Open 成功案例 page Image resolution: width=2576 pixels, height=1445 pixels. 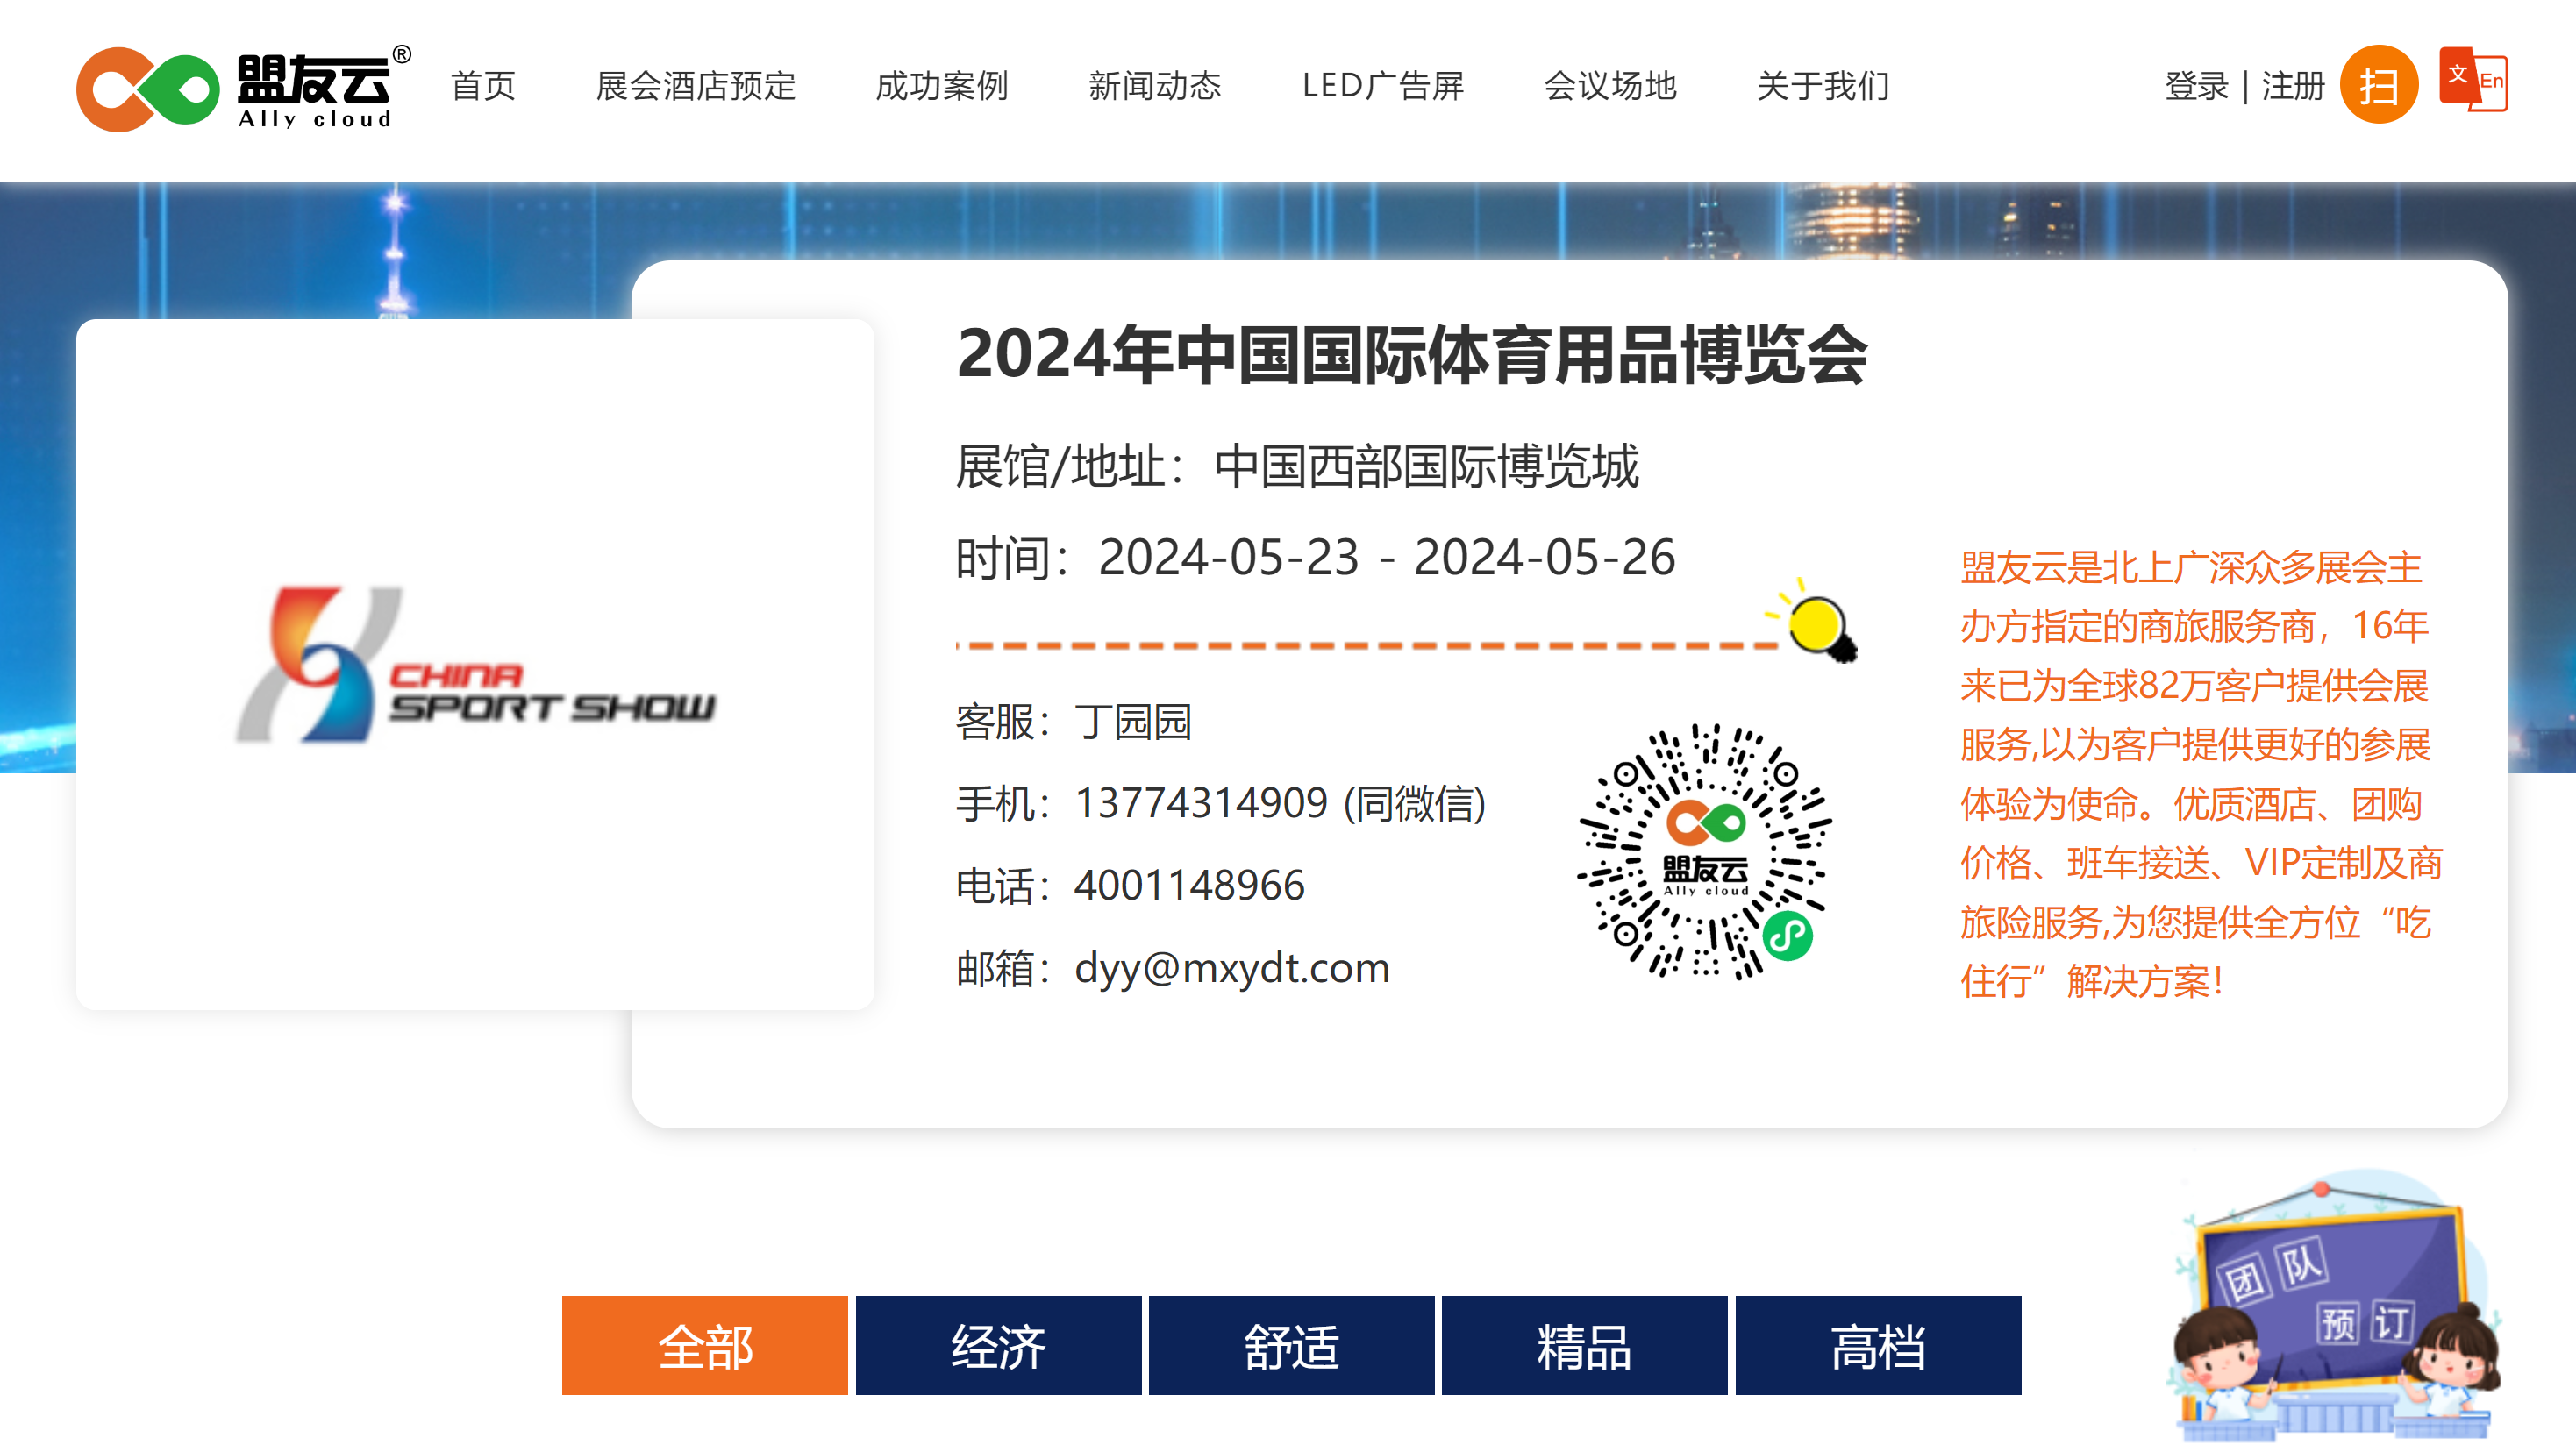(942, 86)
